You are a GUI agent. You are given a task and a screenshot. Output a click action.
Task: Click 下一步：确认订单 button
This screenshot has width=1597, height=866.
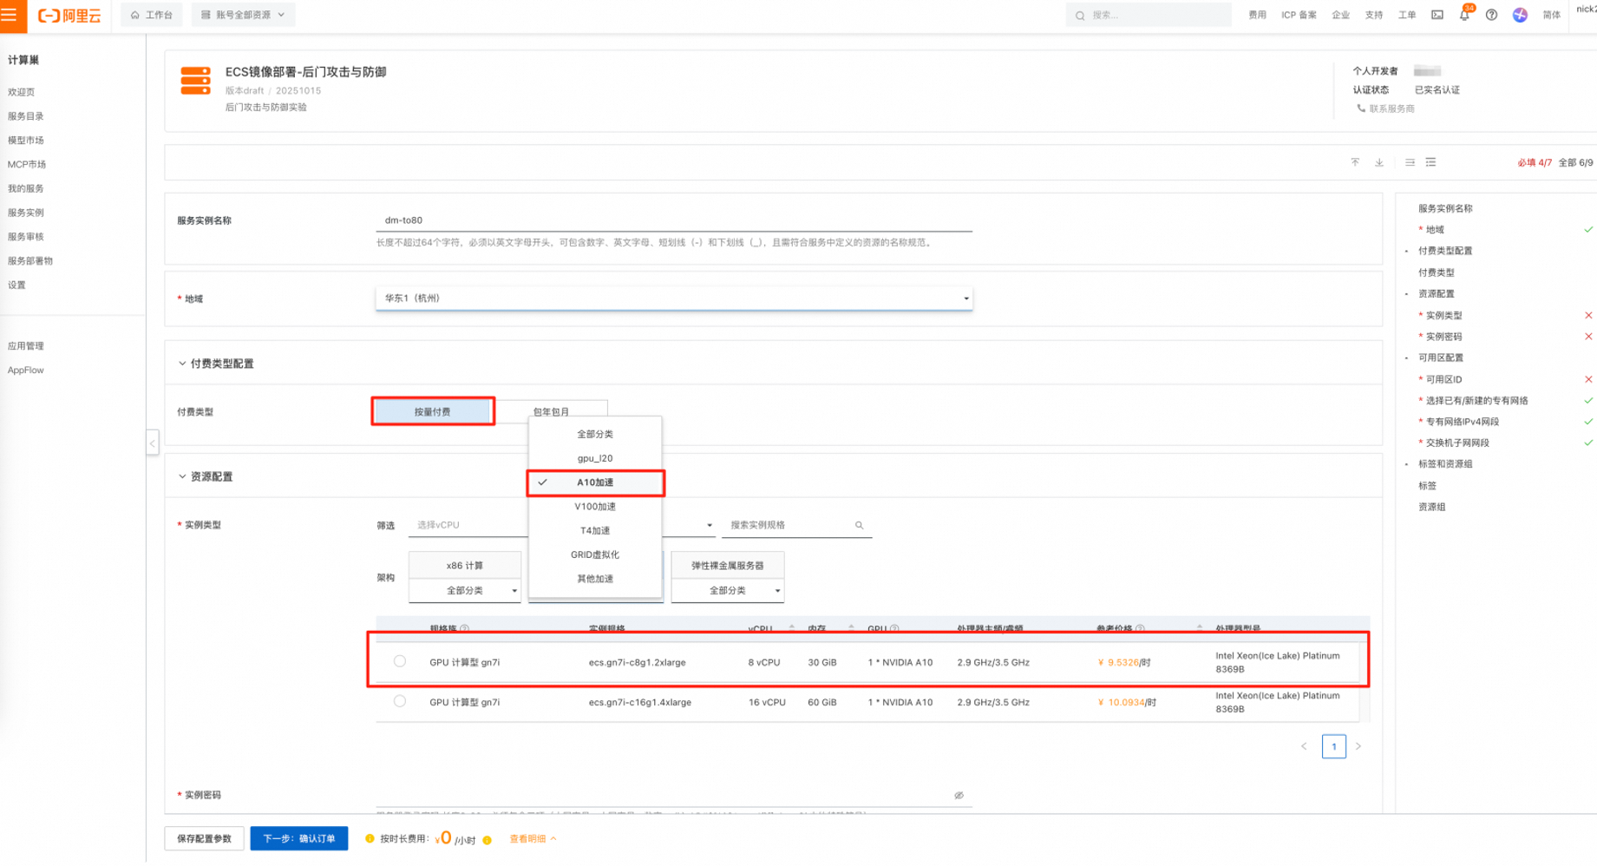coord(299,838)
